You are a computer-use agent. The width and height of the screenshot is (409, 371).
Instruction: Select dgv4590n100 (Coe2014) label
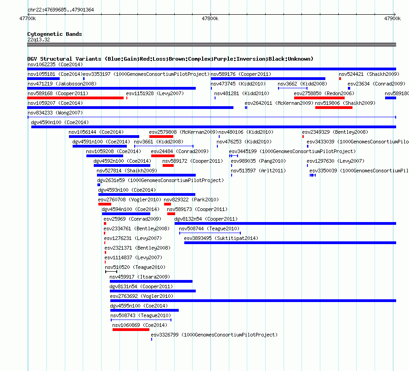click(60, 122)
